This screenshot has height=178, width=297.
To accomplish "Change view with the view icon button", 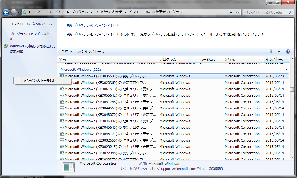I will click(272, 51).
